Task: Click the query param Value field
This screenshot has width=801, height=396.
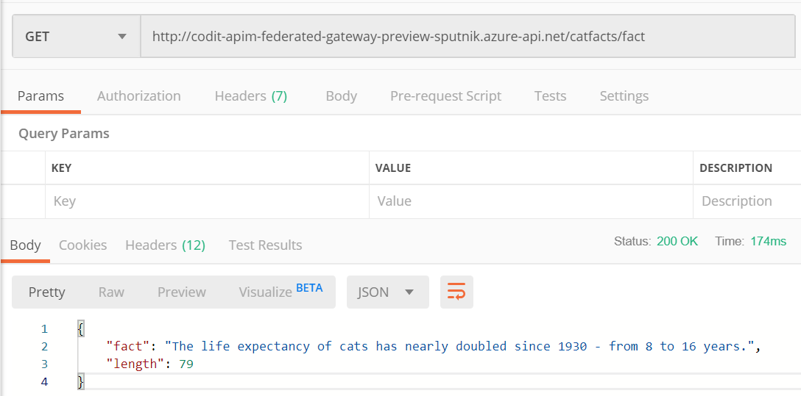Action: click(x=530, y=201)
